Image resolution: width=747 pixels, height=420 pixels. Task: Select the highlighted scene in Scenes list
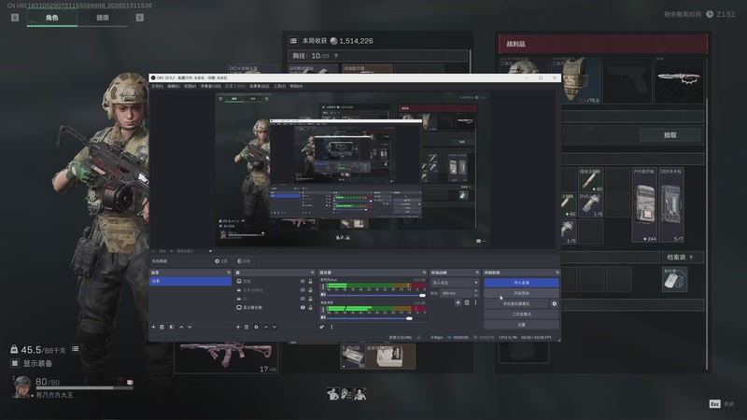[190, 282]
